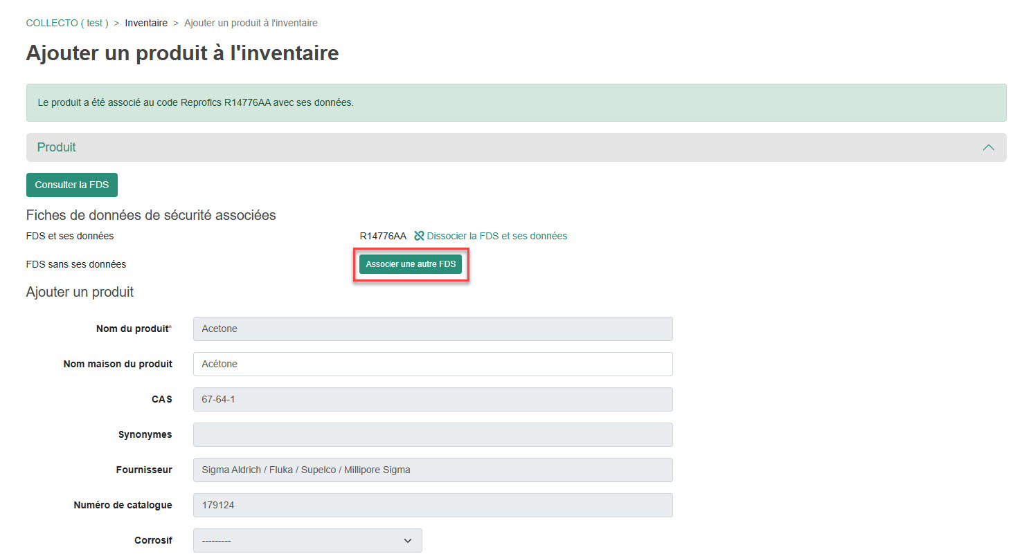Viewport: 1022px width, 554px height.
Task: Collapse the Produit section using the chevron
Action: click(988, 147)
